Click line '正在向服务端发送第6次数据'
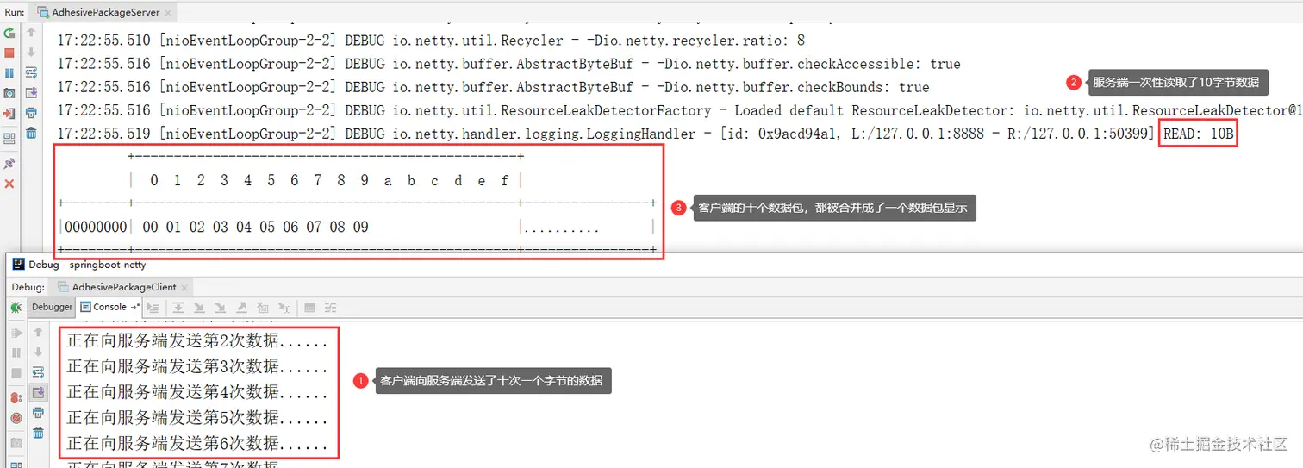The image size is (1303, 468). 197,443
